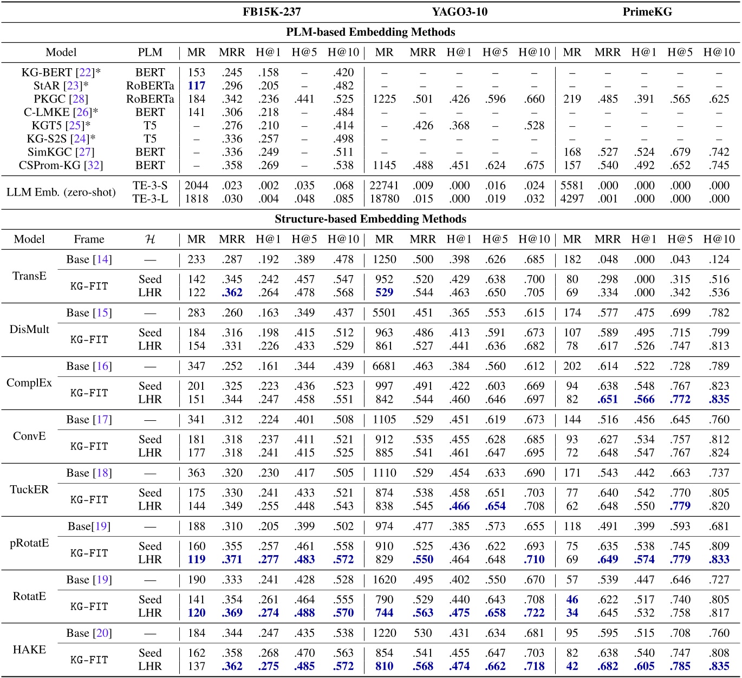Open TransE Base citation [14]
This screenshot has width=742, height=678.
[103, 258]
